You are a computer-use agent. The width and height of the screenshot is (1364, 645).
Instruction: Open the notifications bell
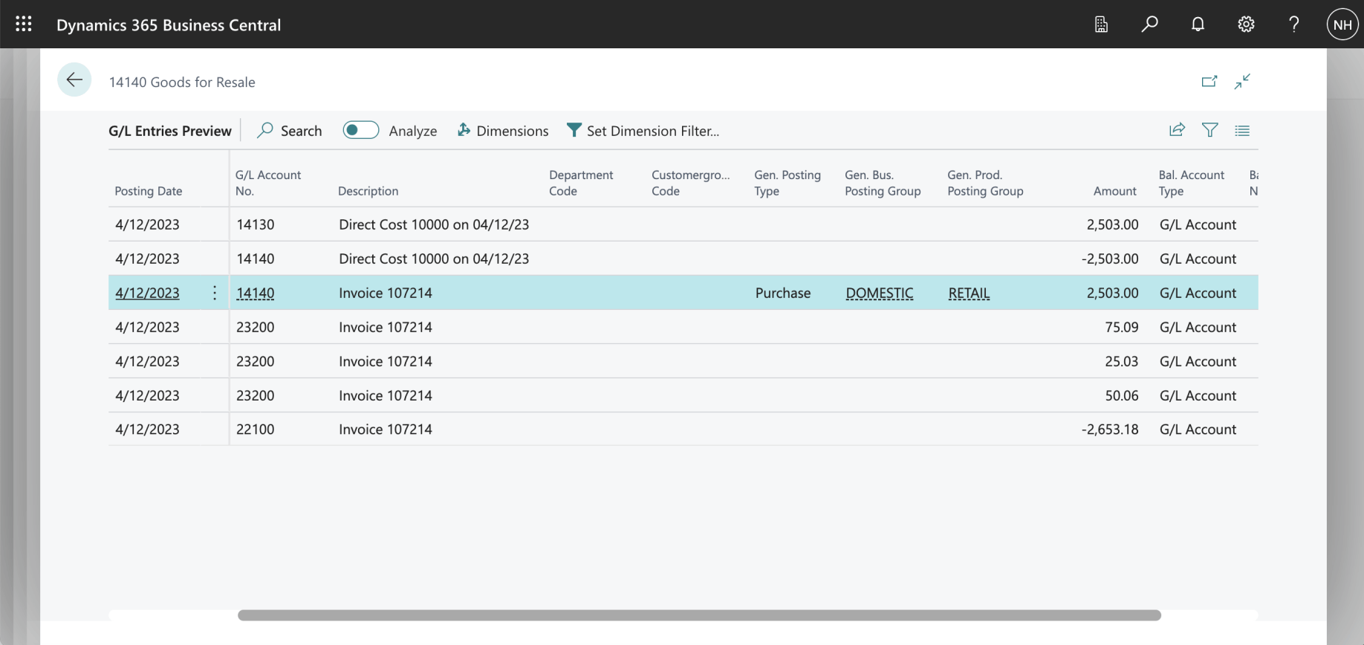click(1198, 25)
